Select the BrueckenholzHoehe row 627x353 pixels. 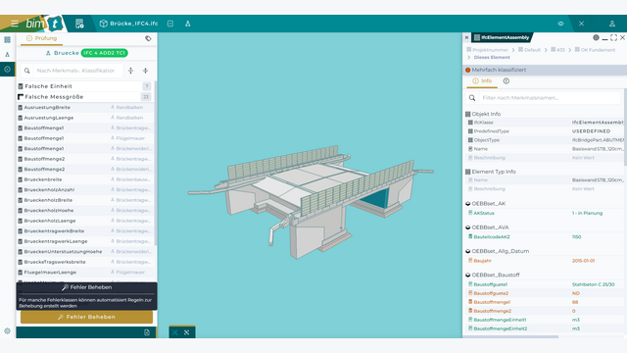(84, 210)
